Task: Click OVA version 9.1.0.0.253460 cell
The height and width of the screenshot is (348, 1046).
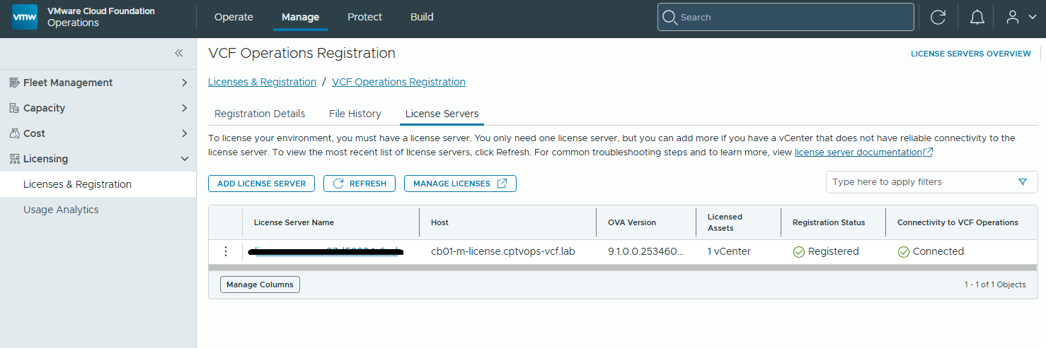Action: [x=645, y=251]
